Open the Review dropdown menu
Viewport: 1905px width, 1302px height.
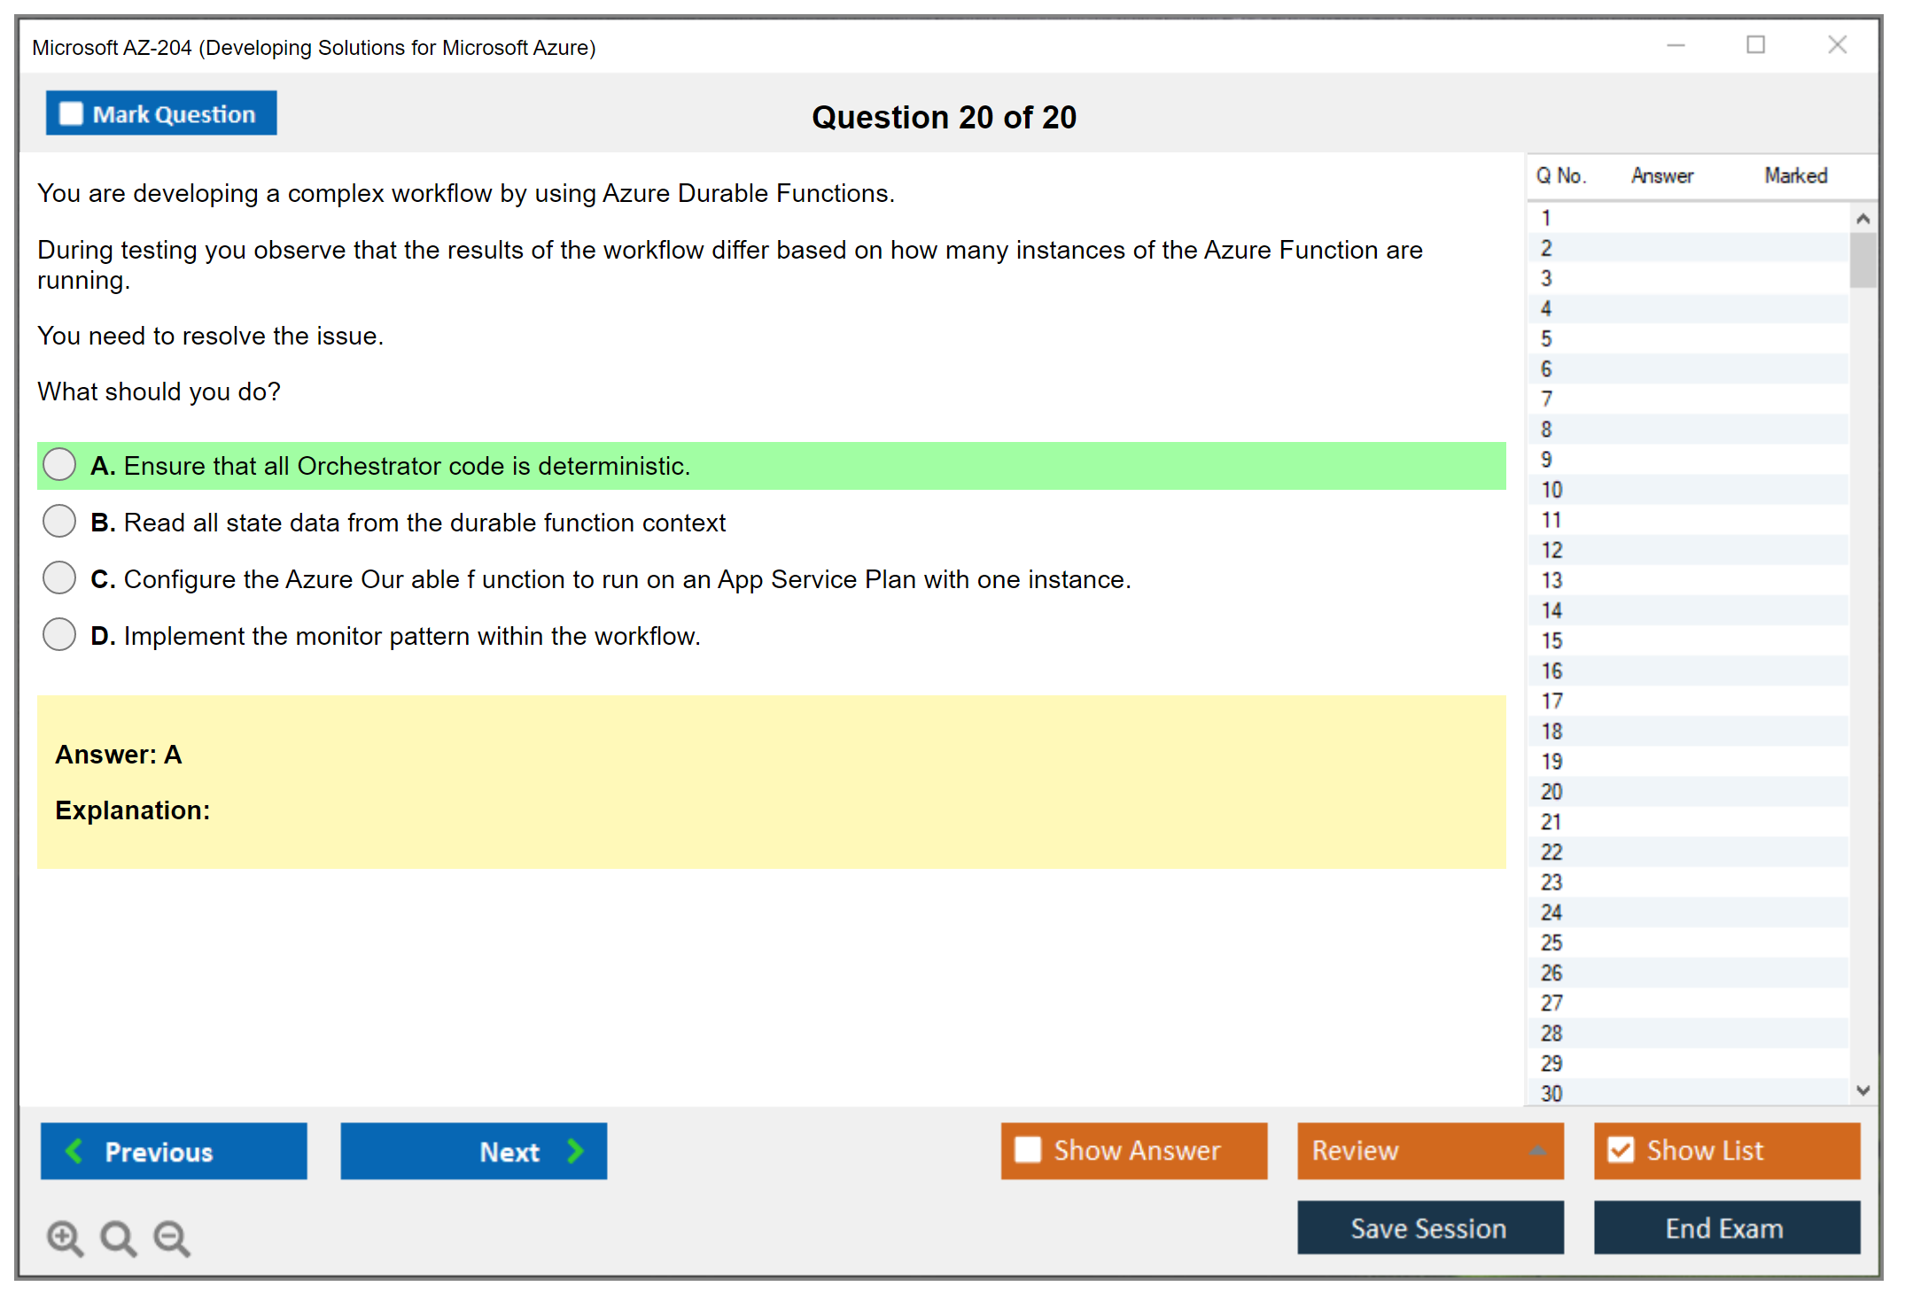click(1537, 1151)
